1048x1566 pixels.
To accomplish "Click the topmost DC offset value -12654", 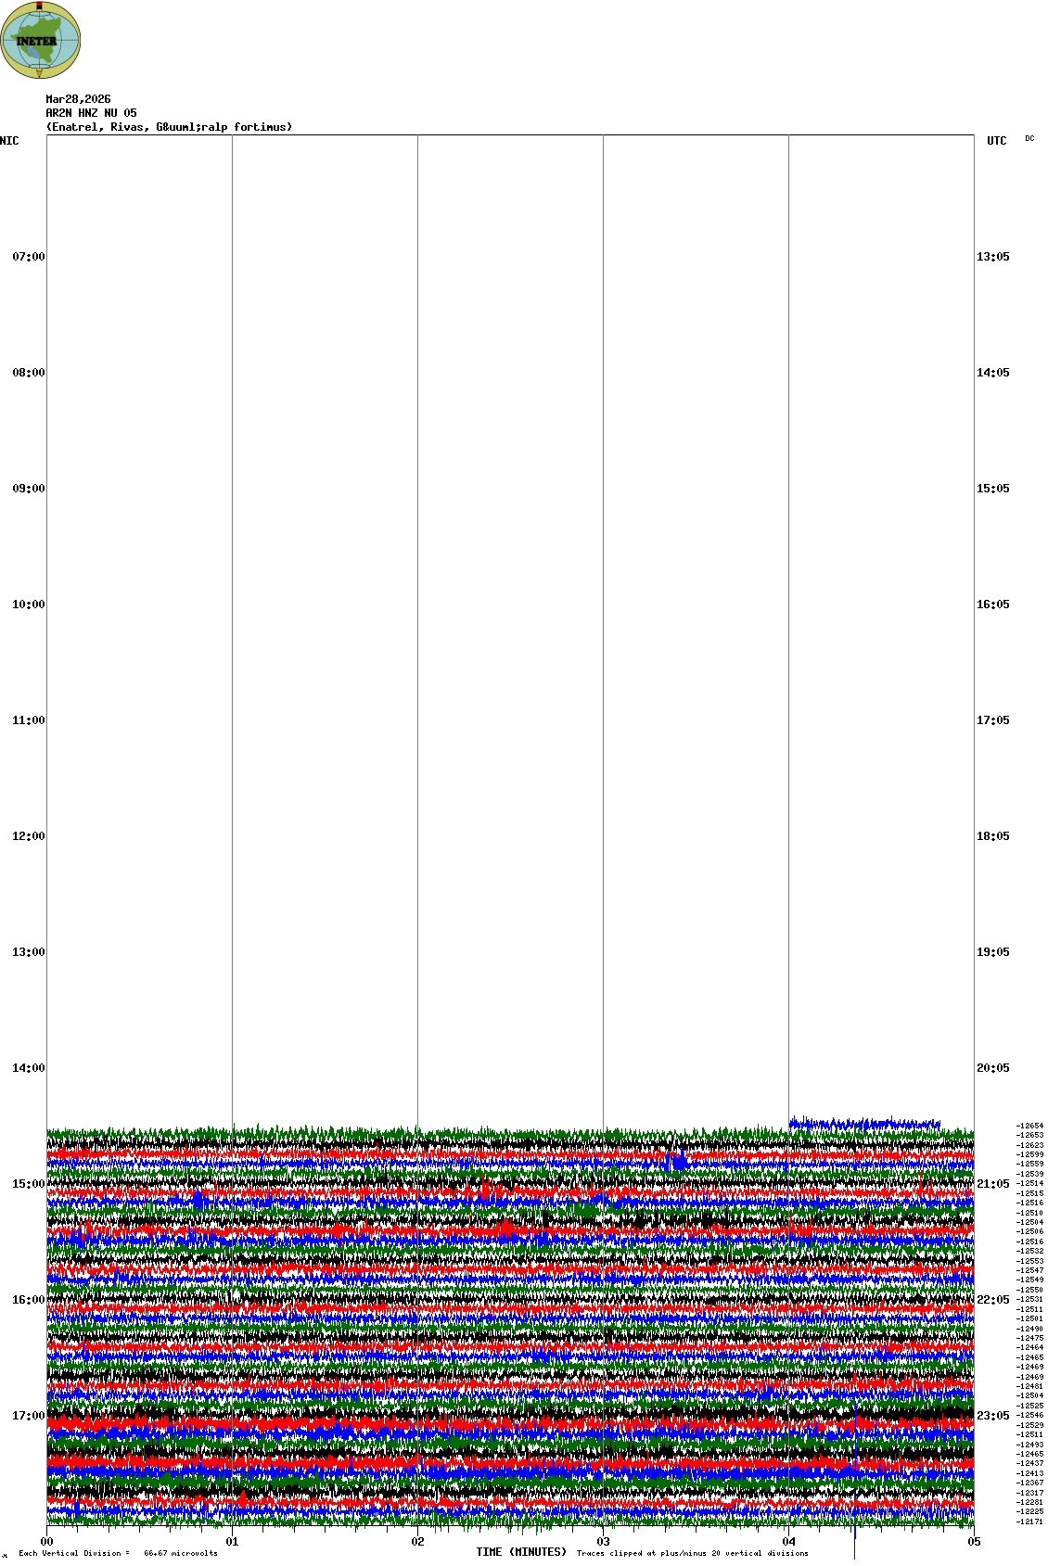I will pos(1029,1126).
